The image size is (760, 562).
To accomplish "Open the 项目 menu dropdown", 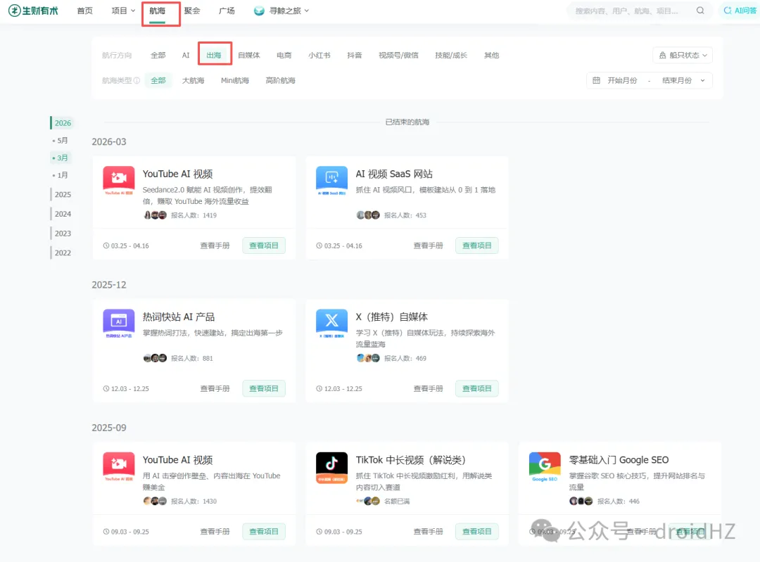I will coord(123,11).
